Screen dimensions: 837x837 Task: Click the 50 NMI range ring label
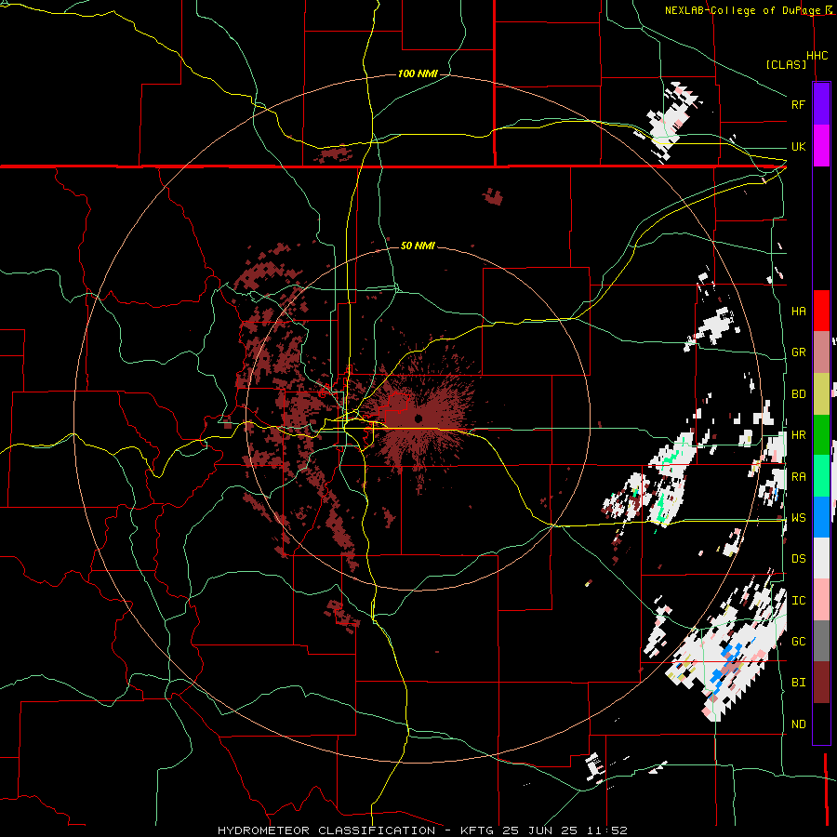pyautogui.click(x=418, y=246)
